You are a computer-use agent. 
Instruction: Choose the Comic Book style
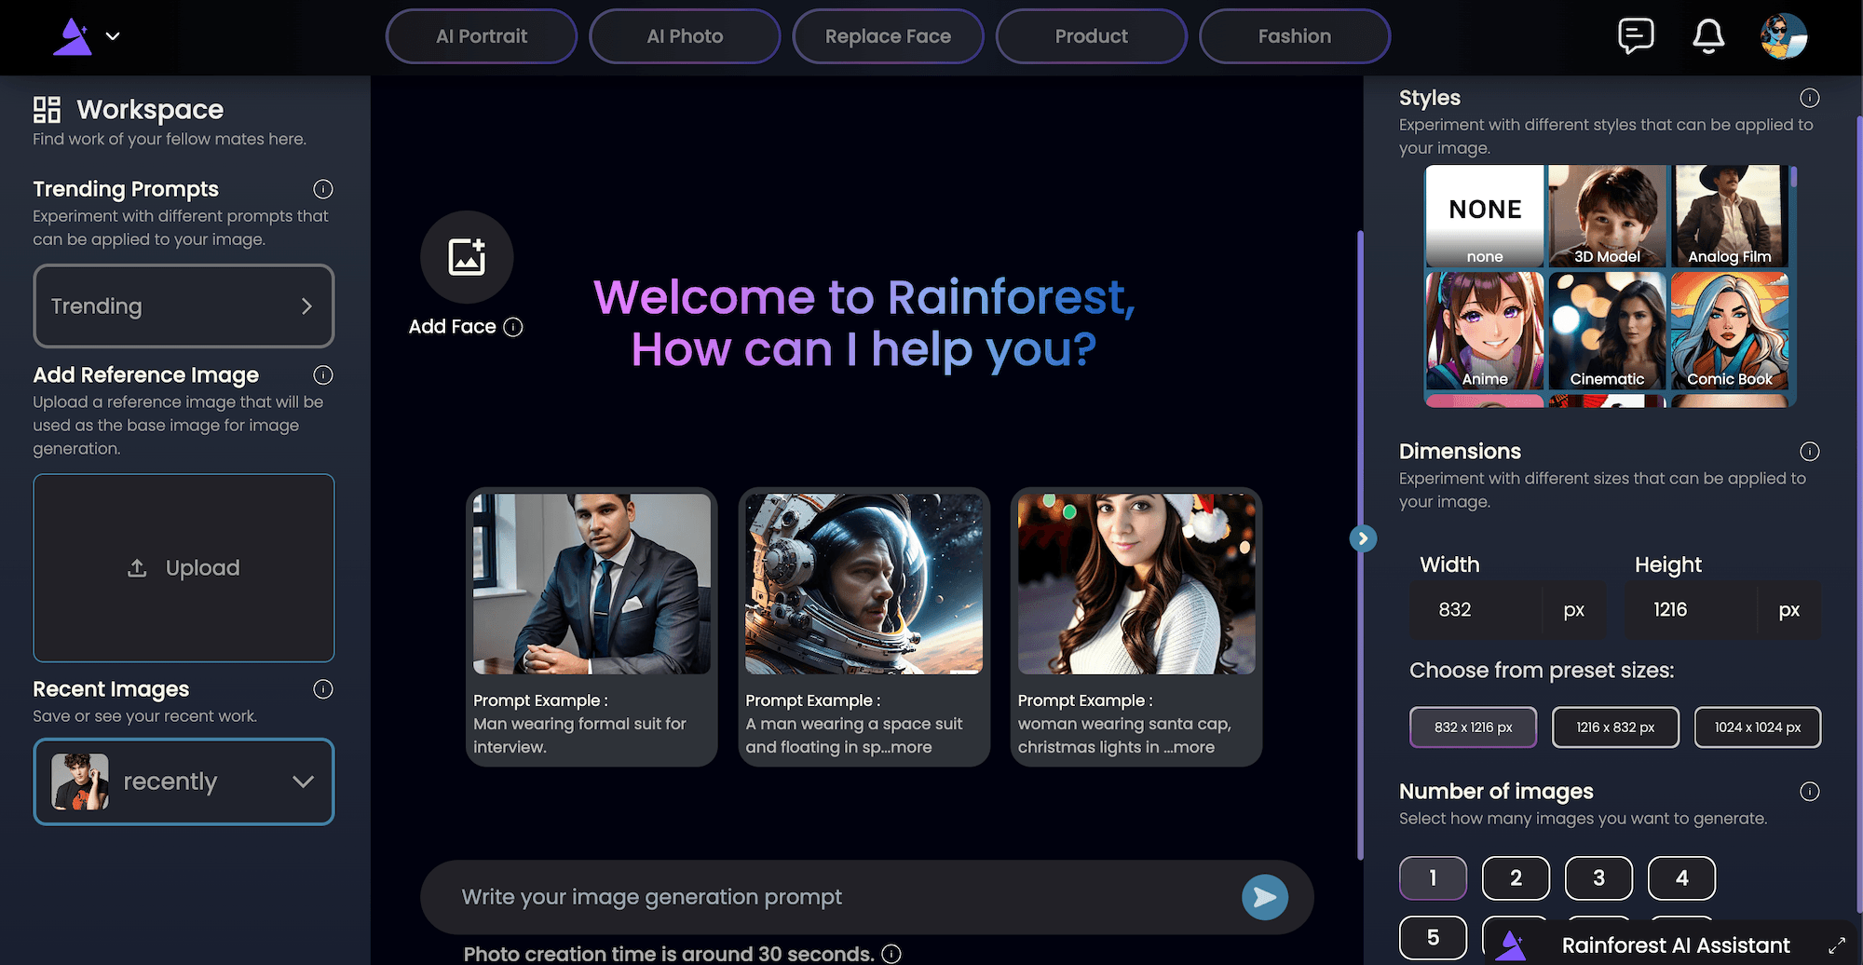click(1730, 331)
